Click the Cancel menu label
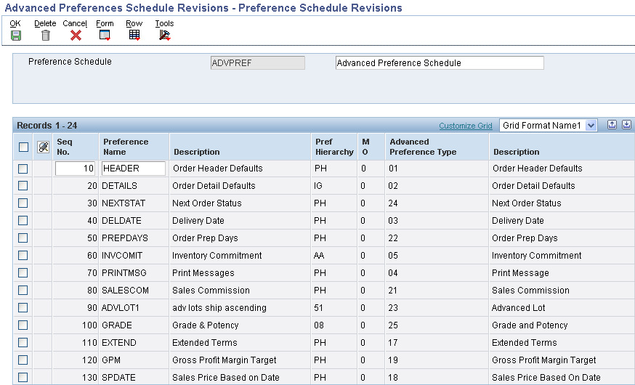Viewport: 635px width, 385px height. click(75, 23)
